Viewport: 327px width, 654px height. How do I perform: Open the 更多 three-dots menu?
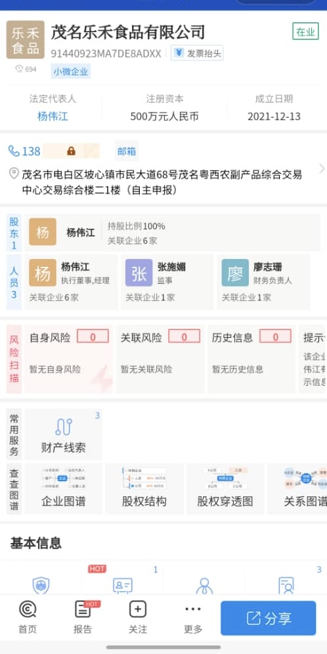193,618
